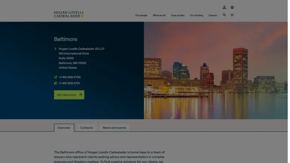Click the fax icon beside 2701 number

[55, 83]
